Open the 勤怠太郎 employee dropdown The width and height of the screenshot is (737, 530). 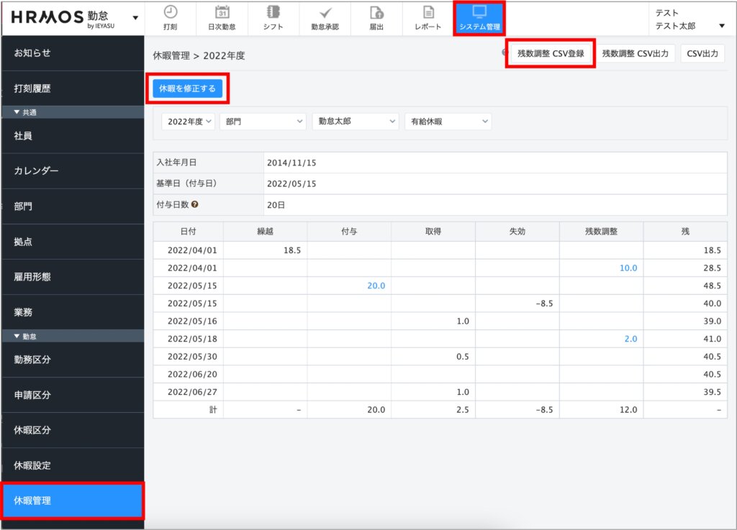tap(355, 122)
